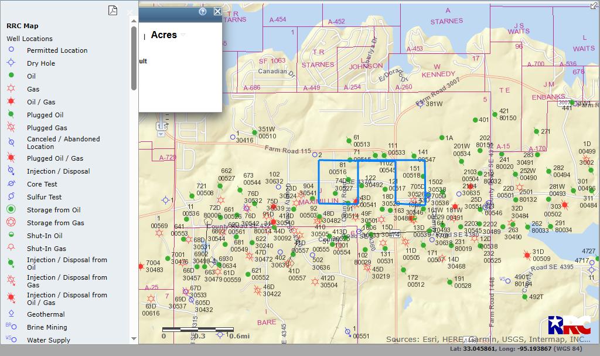Viewport: 600px width, 356px height.
Task: Close the legend panel with faint X
Action: (129, 12)
